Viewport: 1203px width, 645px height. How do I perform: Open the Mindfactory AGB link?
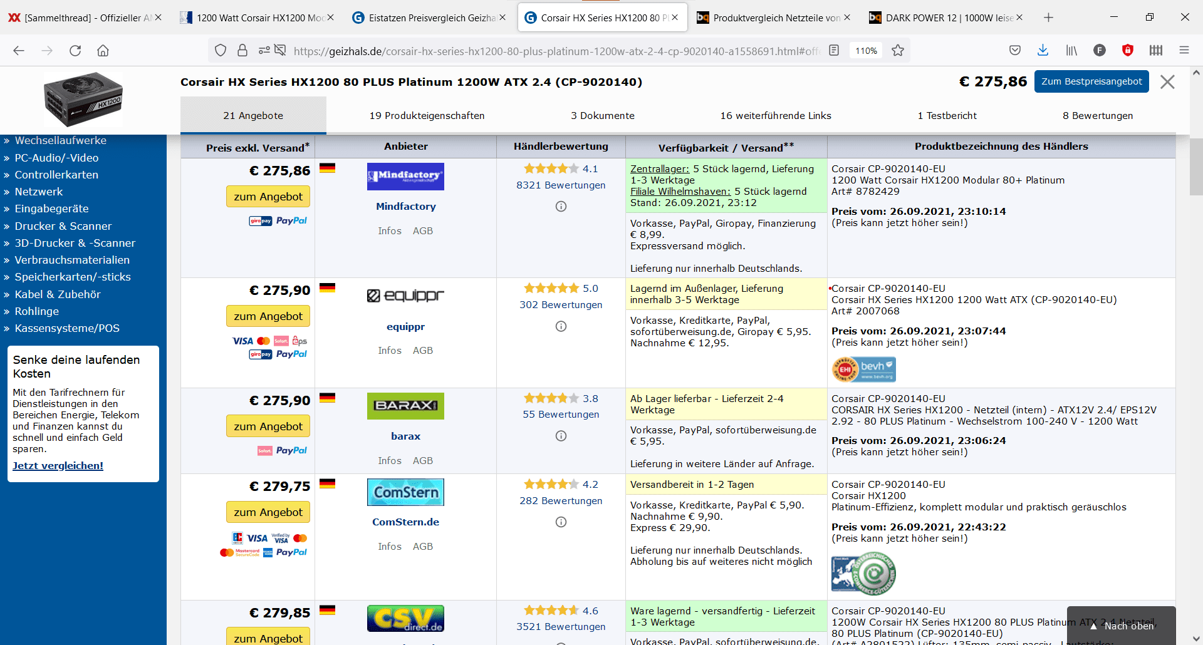423,231
